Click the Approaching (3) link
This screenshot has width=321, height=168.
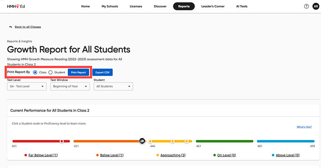tap(173, 155)
